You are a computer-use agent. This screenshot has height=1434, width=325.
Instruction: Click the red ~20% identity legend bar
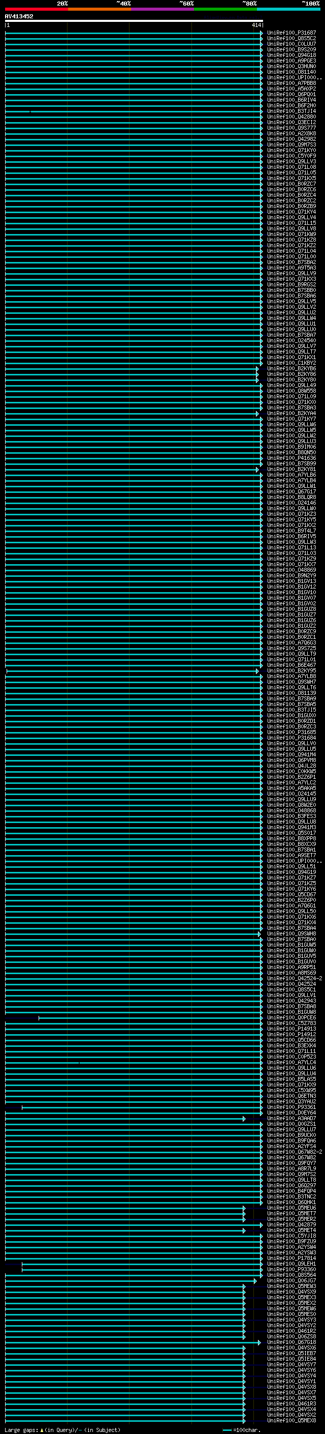[x=36, y=9]
